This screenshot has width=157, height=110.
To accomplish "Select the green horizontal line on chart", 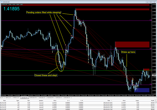I will point(76,71).
